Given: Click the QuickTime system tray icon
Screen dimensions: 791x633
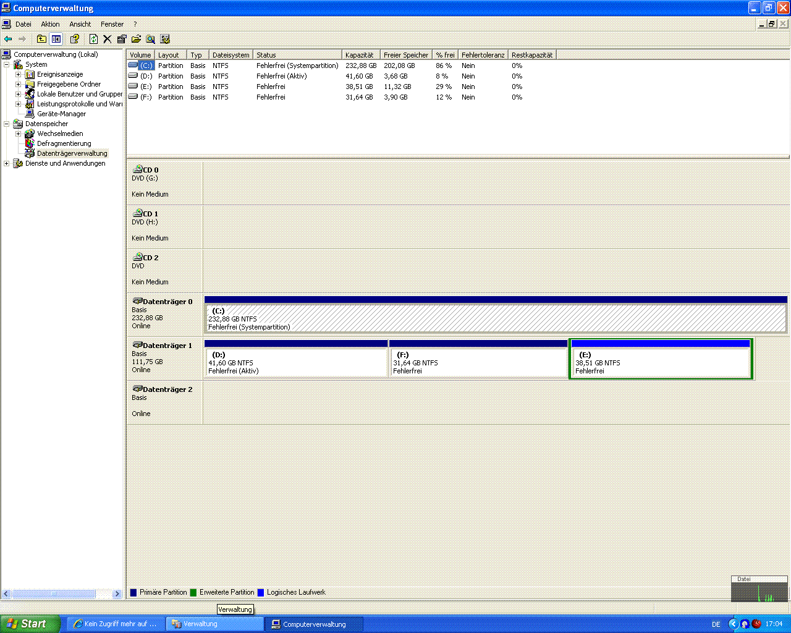Looking at the screenshot, I should (x=745, y=624).
